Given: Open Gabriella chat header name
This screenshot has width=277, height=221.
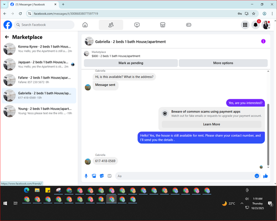Looking at the screenshot, I should pyautogui.click(x=130, y=41).
